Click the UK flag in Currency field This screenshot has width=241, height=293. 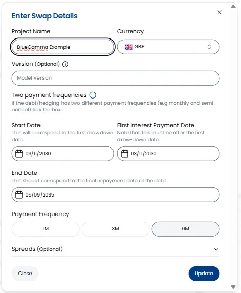pos(129,47)
